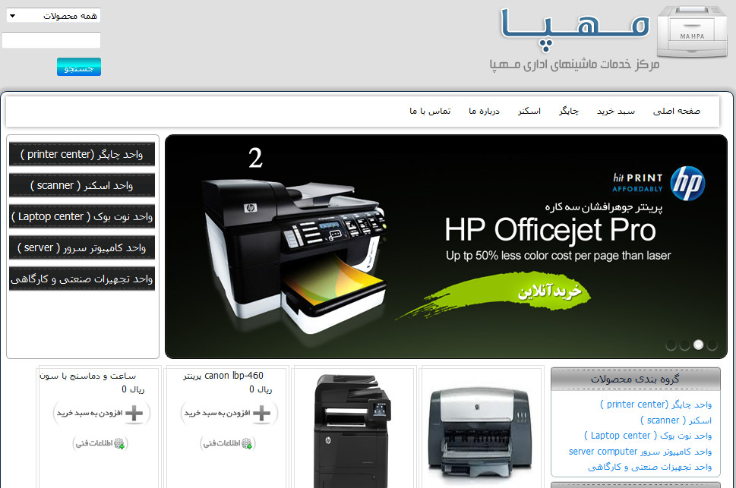Open product title پرینتر canon lbp-460
This screenshot has width=736, height=488.
(223, 376)
